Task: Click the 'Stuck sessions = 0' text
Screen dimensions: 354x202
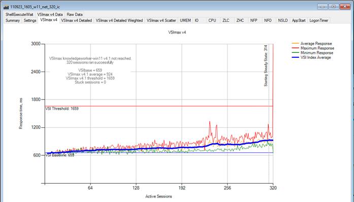Action: point(90,82)
